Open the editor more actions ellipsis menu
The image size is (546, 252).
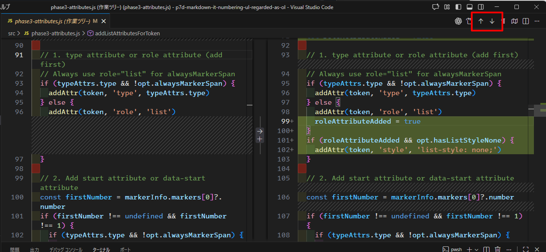pos(537,21)
